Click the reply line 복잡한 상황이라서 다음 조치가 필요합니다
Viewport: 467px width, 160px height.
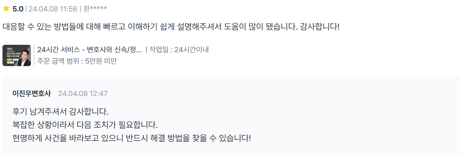[x=85, y=125]
